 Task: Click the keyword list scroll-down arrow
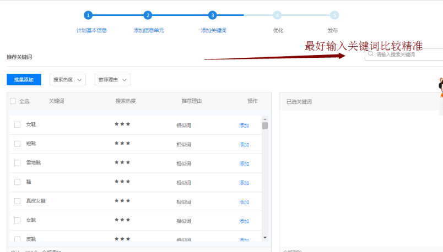tap(265, 238)
